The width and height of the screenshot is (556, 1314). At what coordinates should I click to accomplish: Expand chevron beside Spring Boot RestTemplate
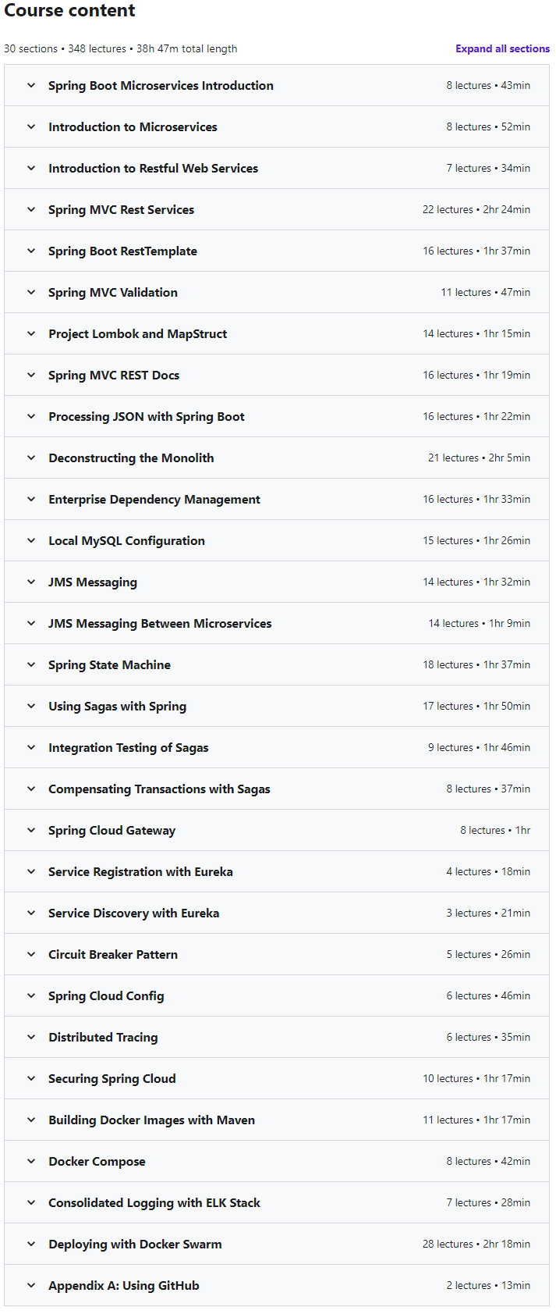31,251
